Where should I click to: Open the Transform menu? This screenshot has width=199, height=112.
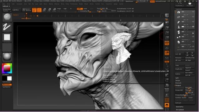pos(109,4)
